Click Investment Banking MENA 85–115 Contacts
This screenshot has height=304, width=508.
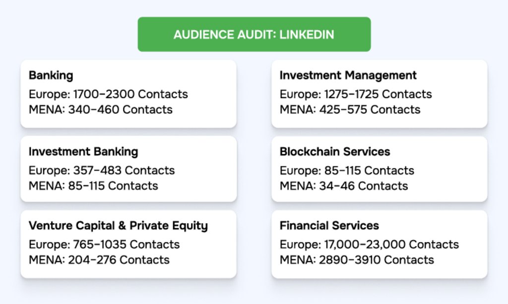pyautogui.click(x=93, y=186)
